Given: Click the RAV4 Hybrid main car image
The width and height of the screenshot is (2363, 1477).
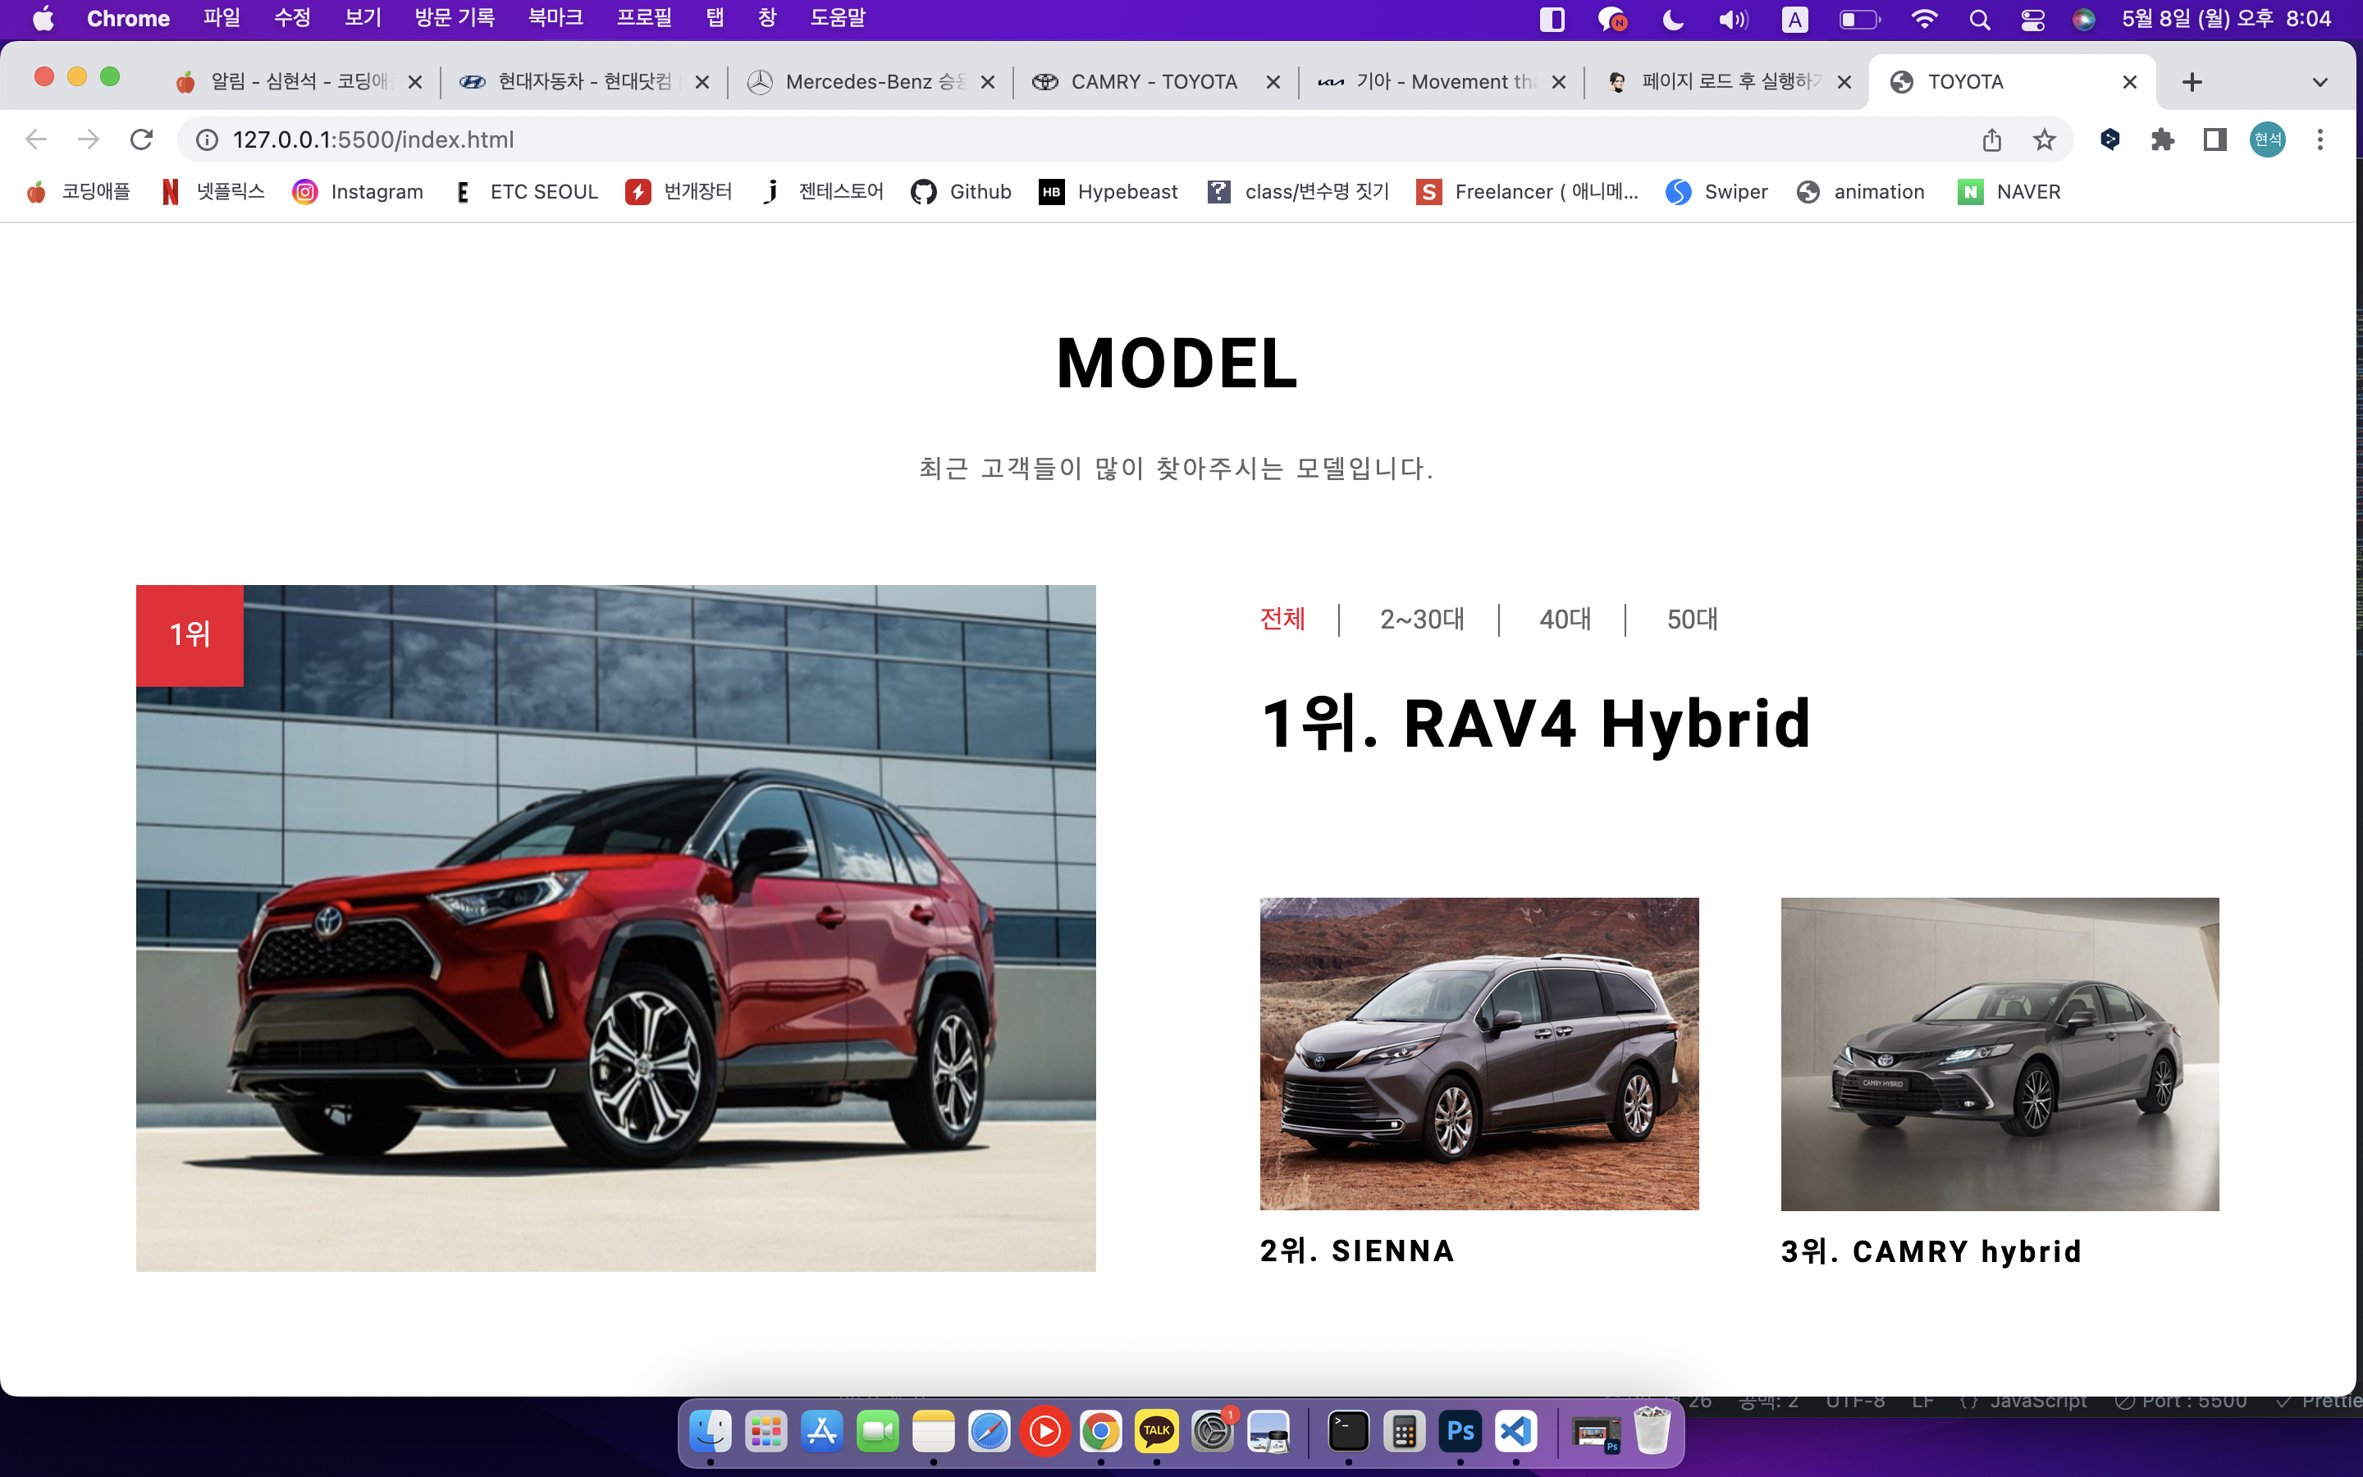Looking at the screenshot, I should [x=615, y=928].
